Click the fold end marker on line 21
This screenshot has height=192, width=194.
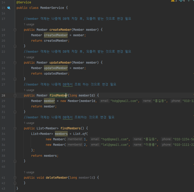[15, 46]
